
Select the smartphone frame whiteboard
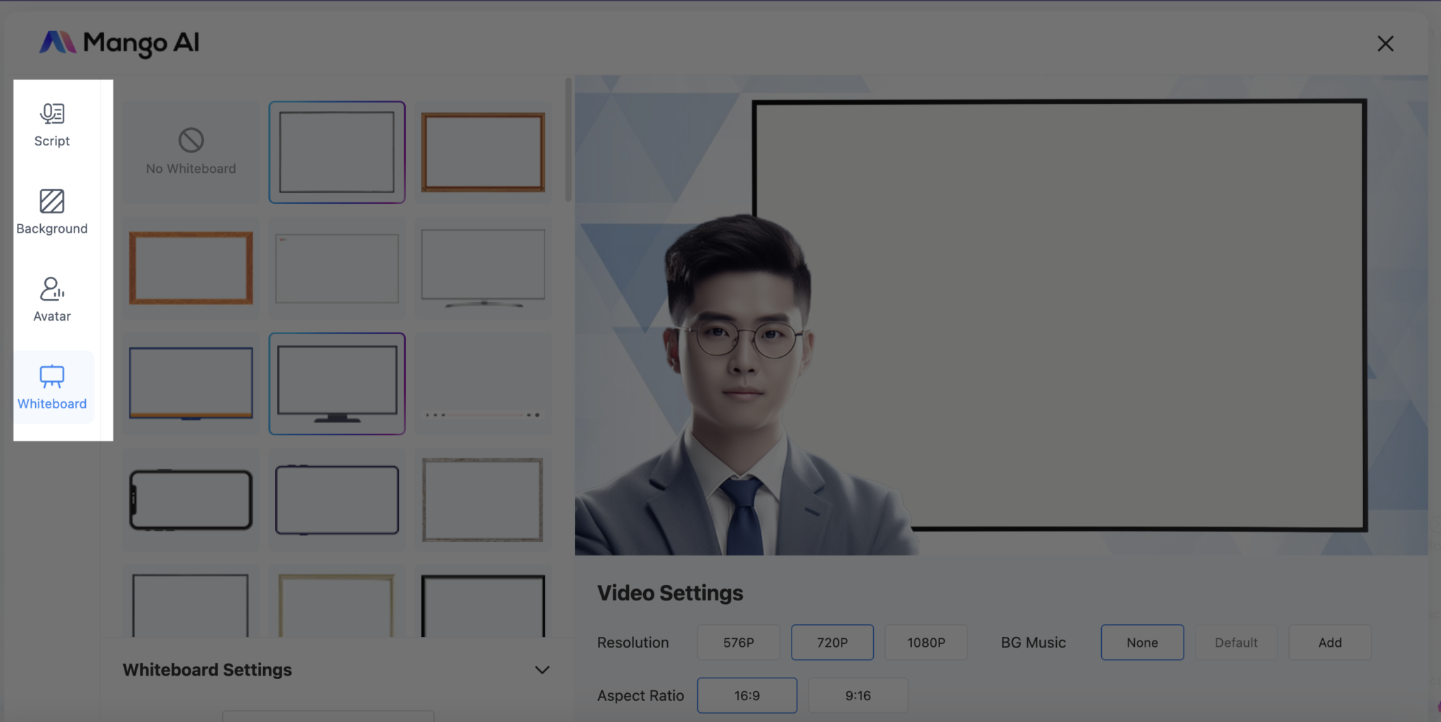190,500
